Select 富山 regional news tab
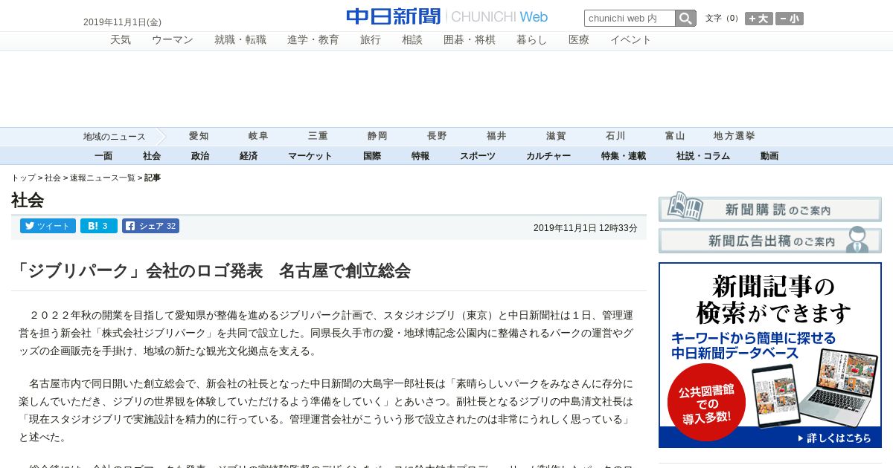The image size is (893, 468). point(675,136)
